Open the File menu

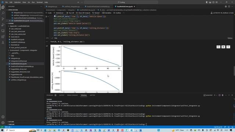pyautogui.click(x=7, y=2)
